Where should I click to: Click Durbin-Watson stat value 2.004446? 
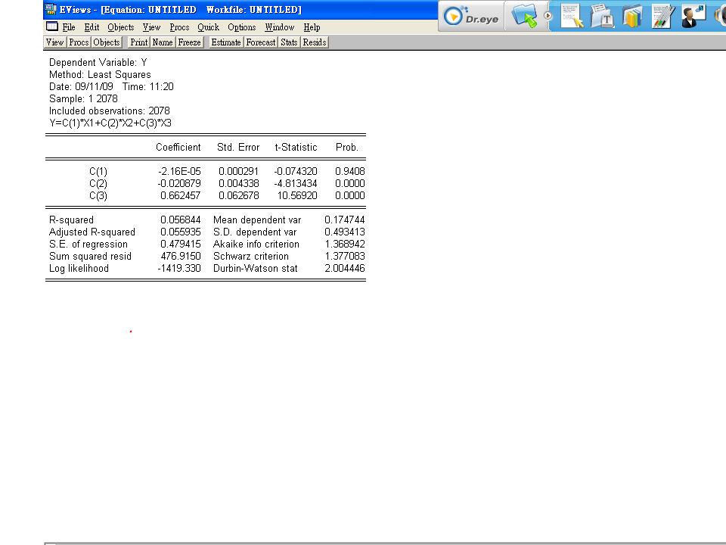[345, 268]
